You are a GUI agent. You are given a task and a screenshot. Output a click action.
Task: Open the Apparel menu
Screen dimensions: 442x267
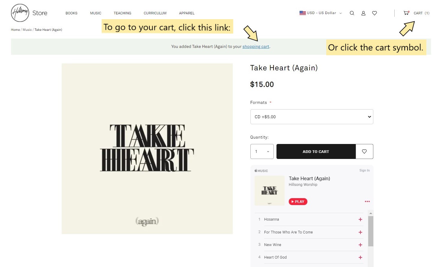pyautogui.click(x=187, y=13)
